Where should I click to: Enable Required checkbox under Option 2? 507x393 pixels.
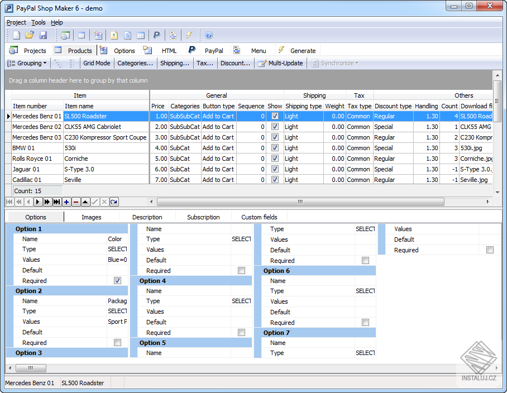point(117,343)
